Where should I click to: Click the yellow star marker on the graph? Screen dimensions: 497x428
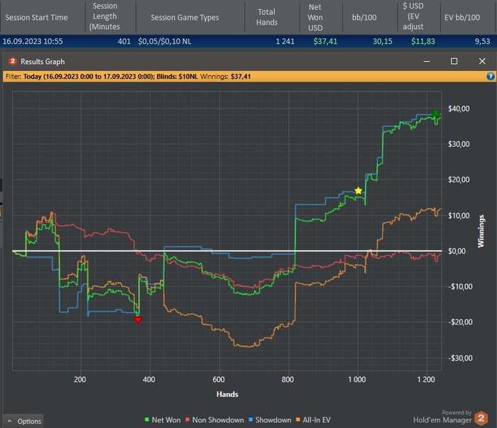click(x=358, y=191)
